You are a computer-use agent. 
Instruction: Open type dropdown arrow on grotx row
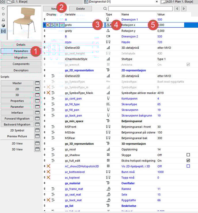point(111,25)
